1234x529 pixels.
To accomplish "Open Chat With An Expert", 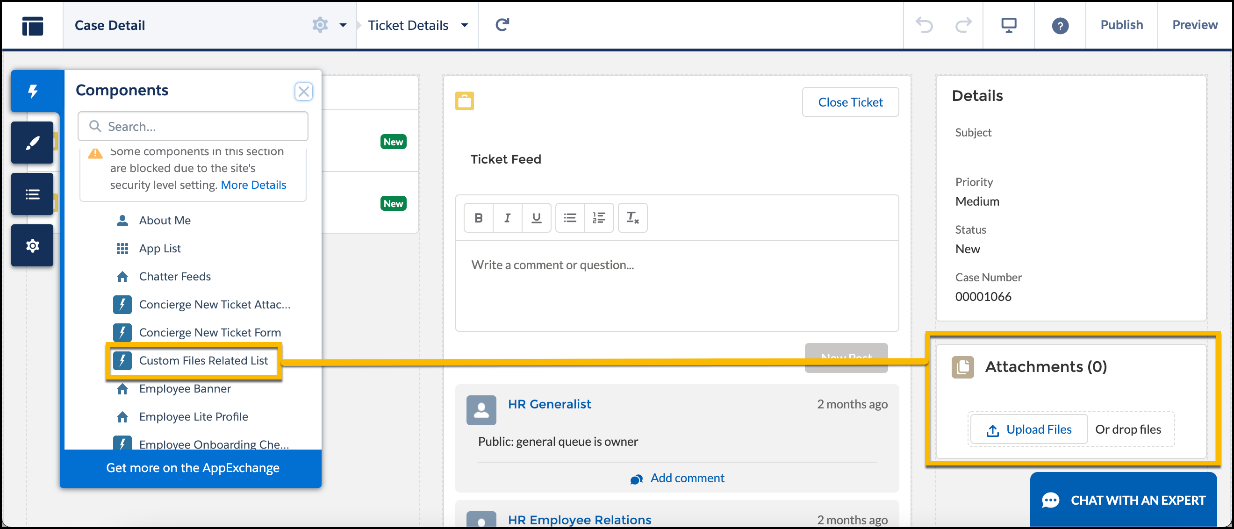I will [x=1123, y=500].
